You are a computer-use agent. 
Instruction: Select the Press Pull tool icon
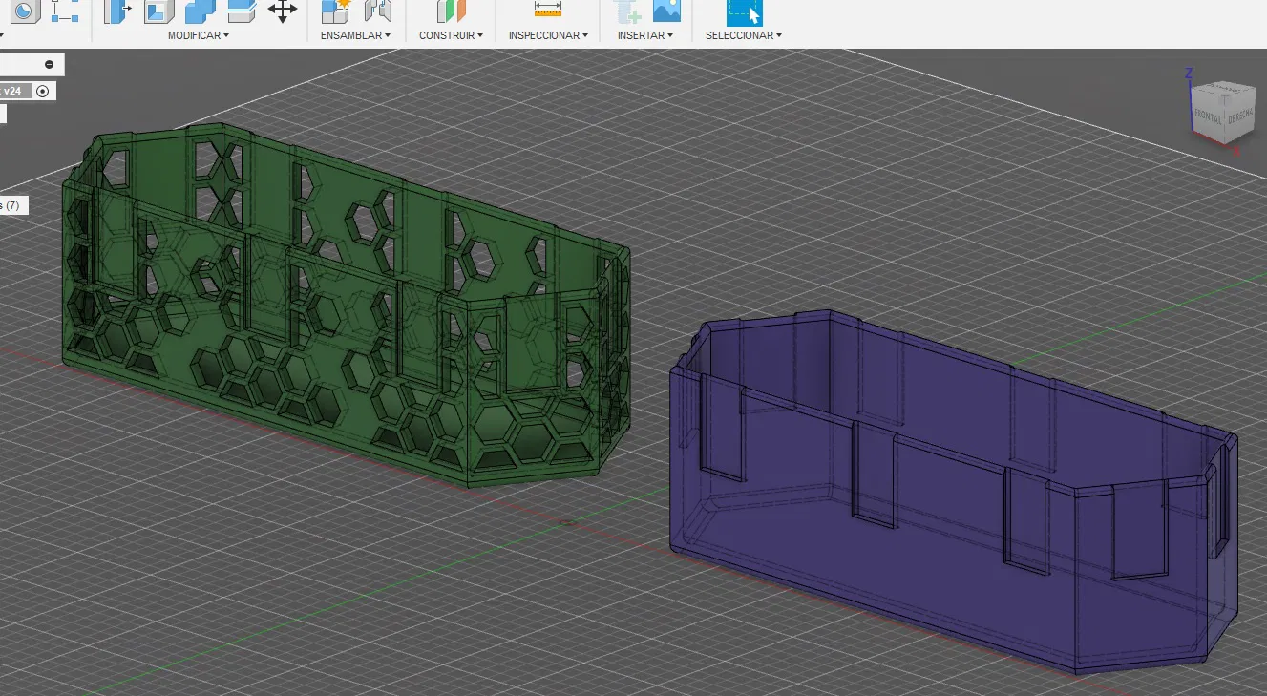117,11
